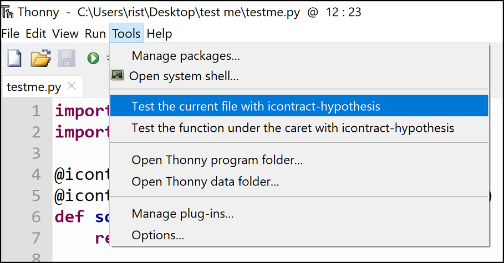Click the Save floppy disk icon
The height and width of the screenshot is (263, 504).
pyautogui.click(x=67, y=58)
